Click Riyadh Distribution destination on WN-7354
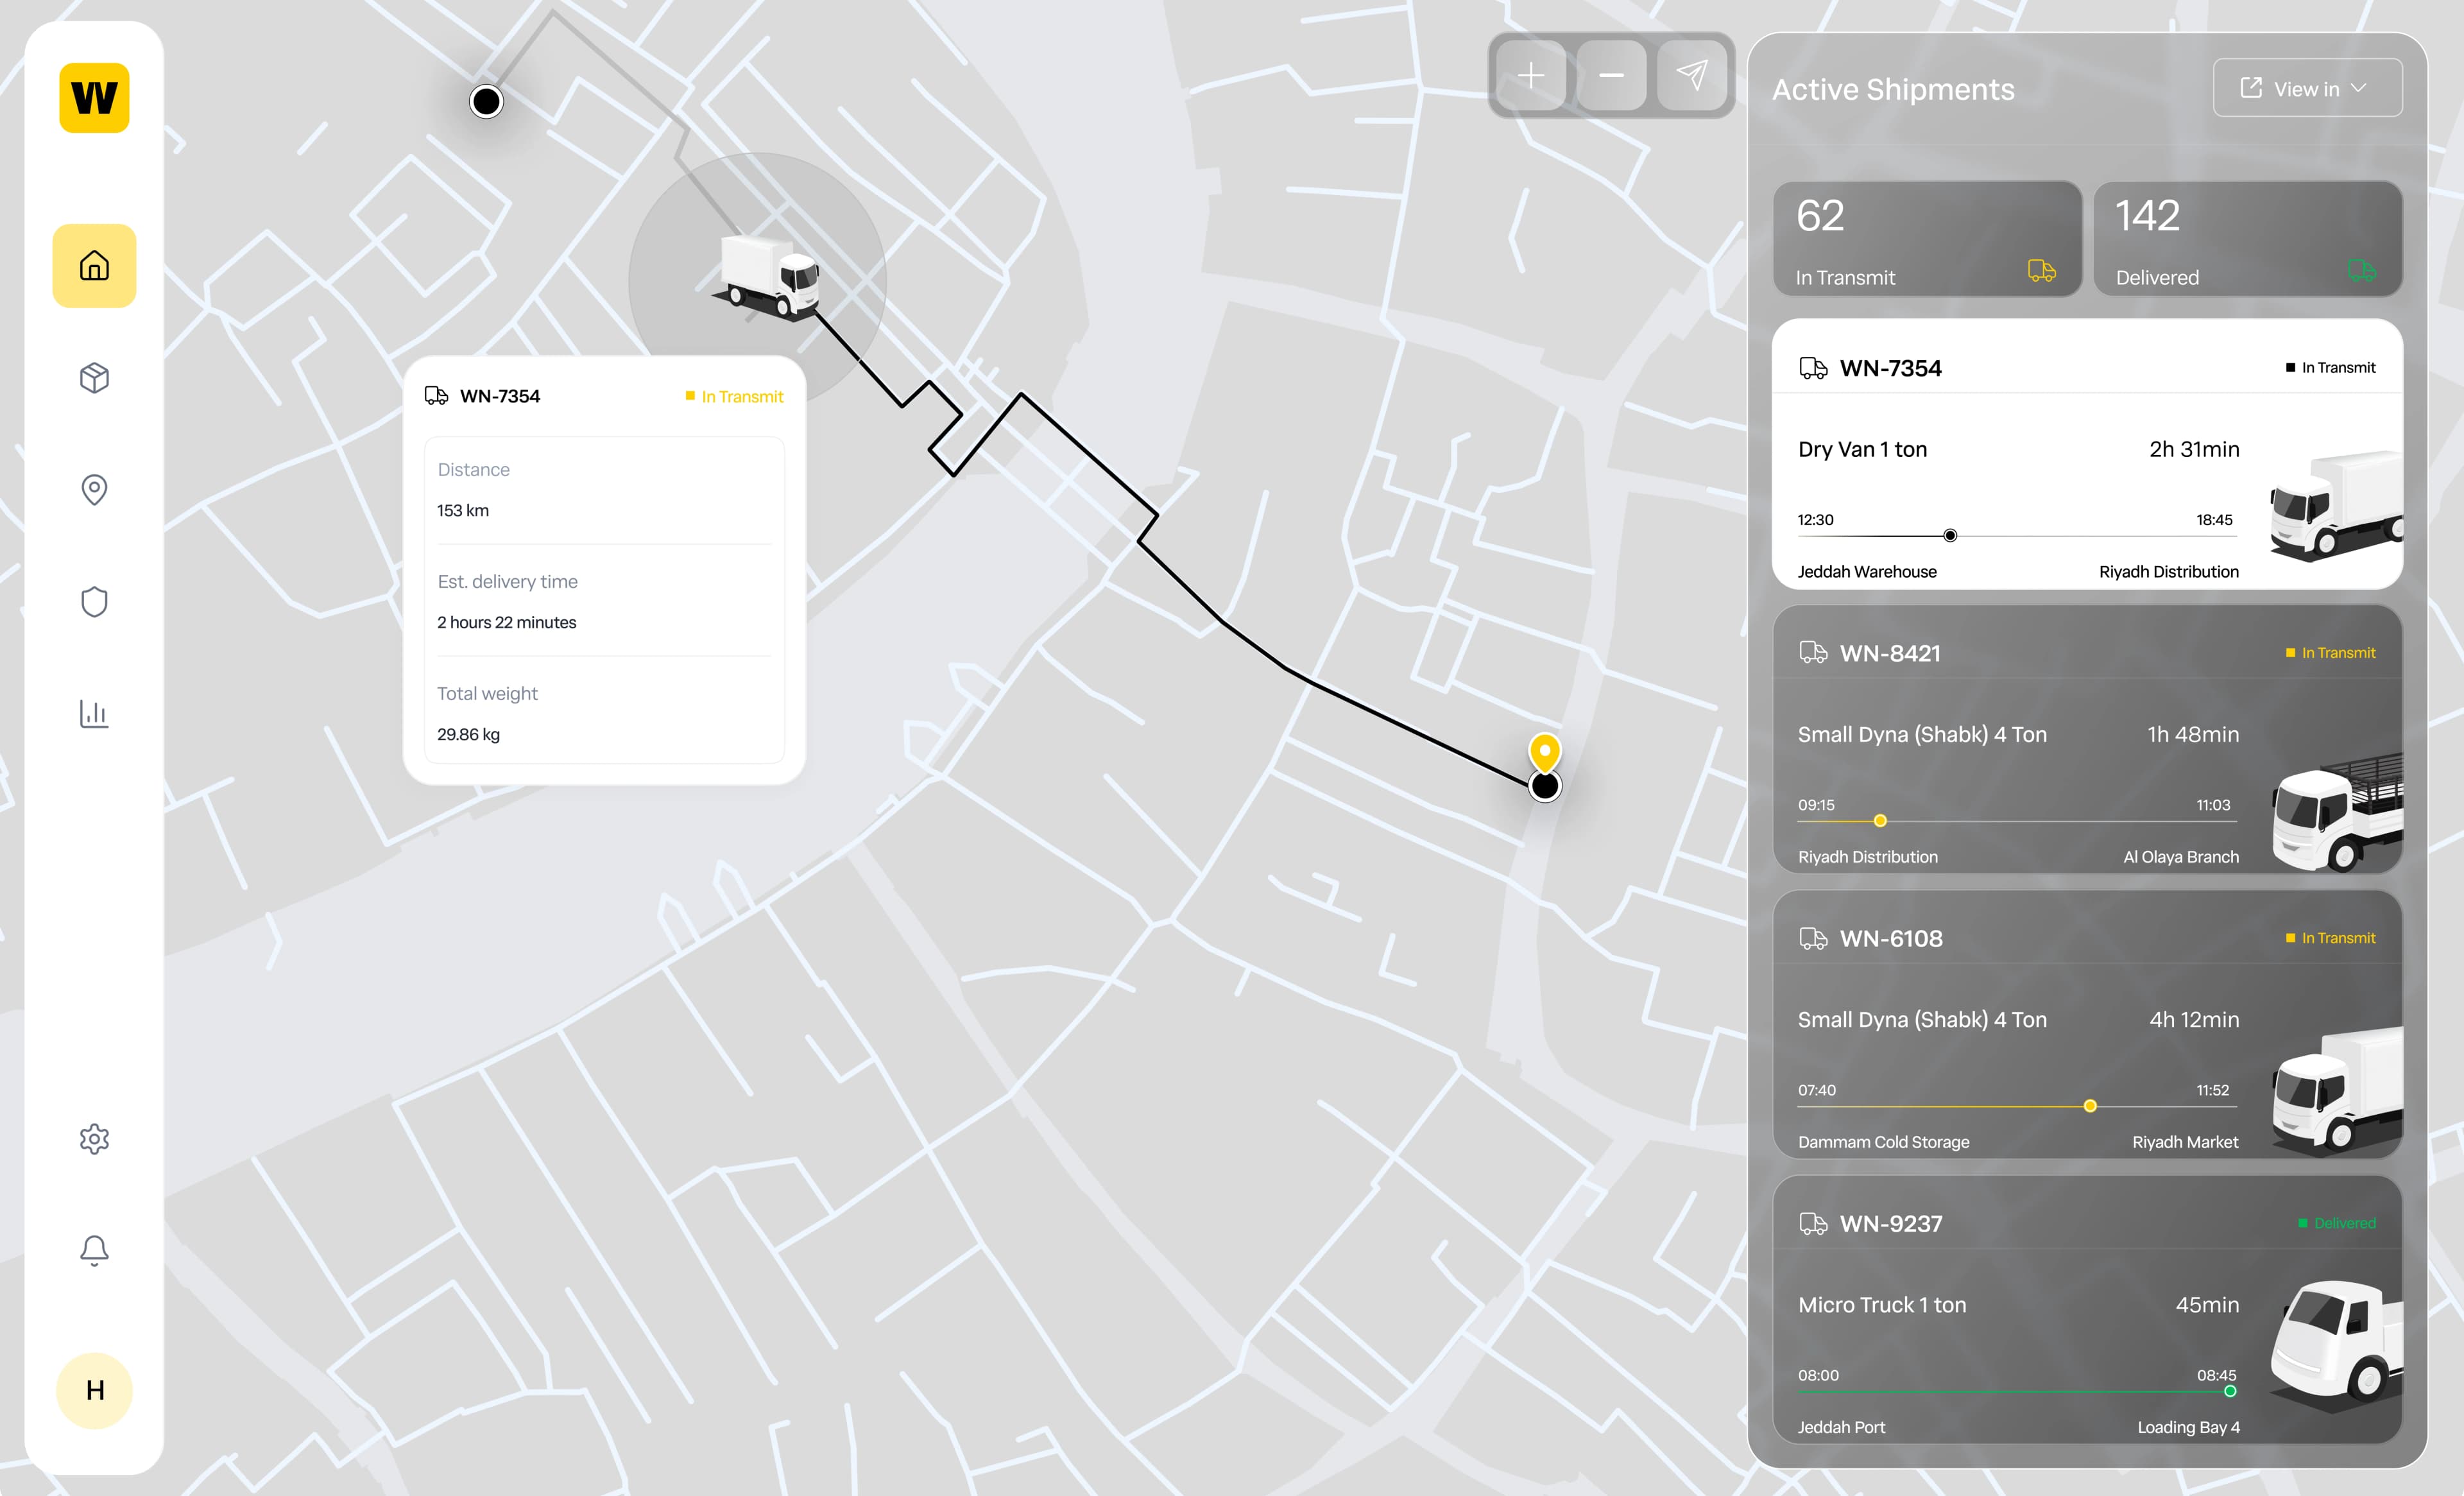The height and width of the screenshot is (1496, 2464). coord(2169,572)
